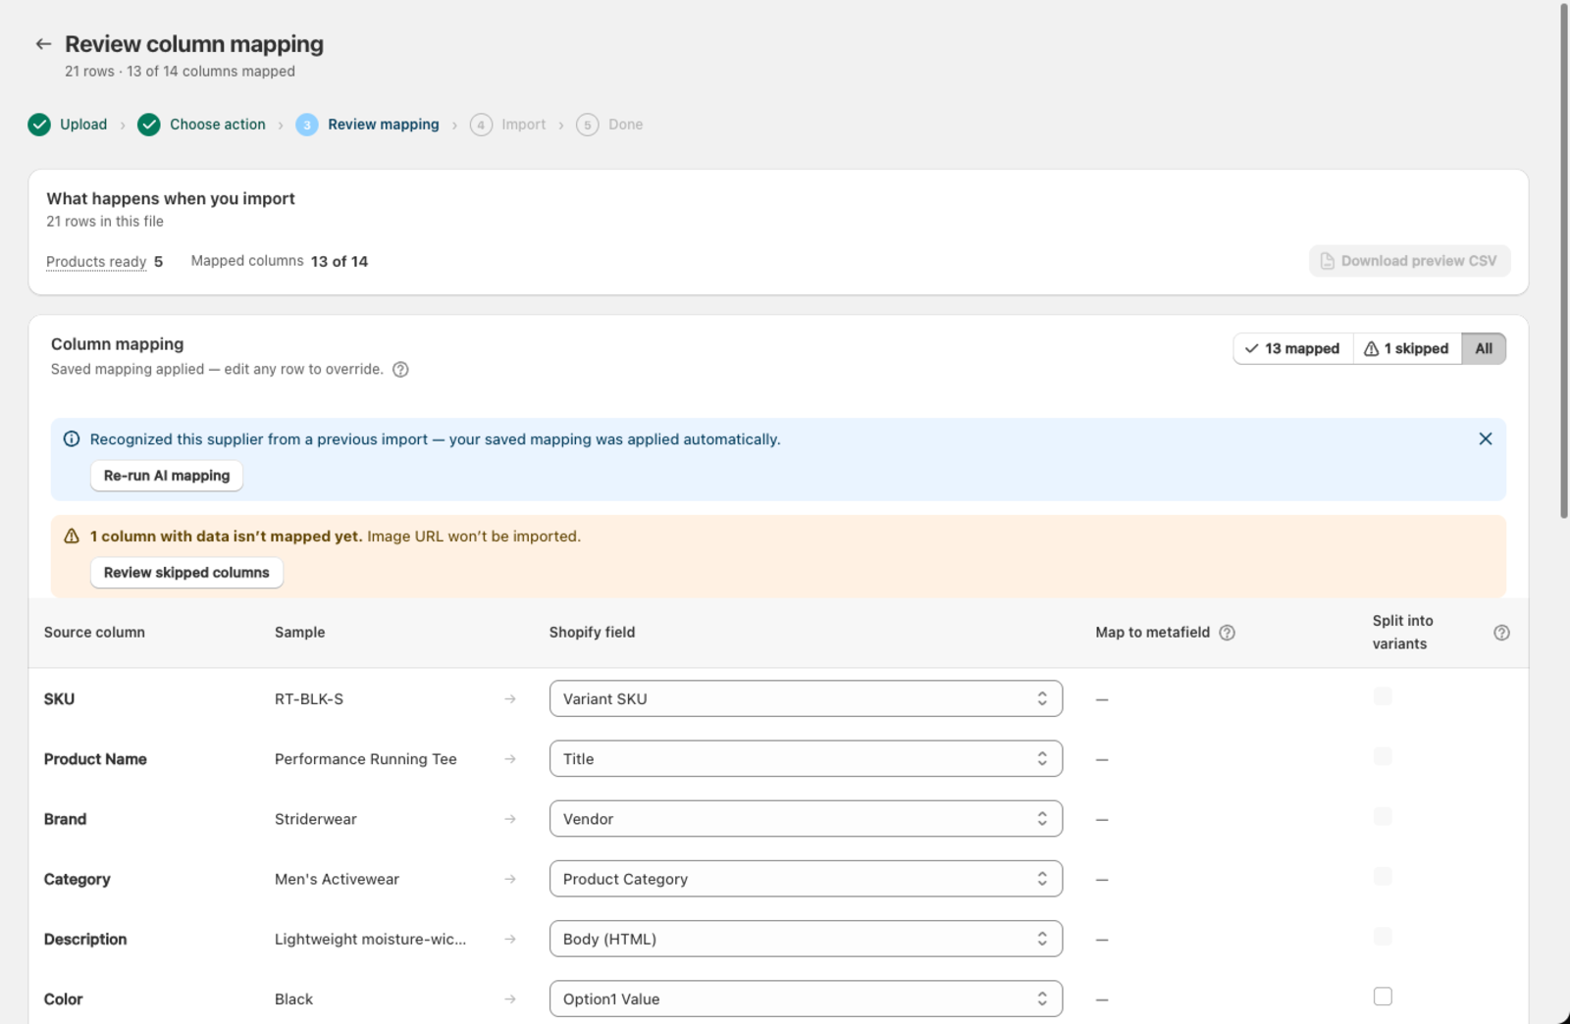
Task: Open the Option1 Value field dropdown
Action: point(806,999)
